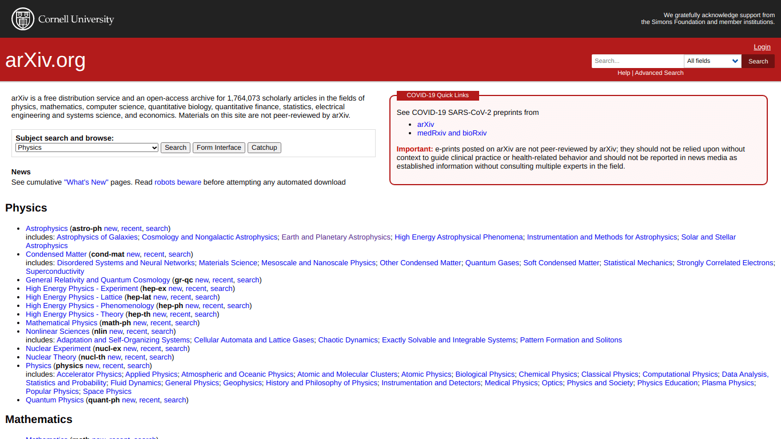Image resolution: width=781 pixels, height=439 pixels.
Task: Open Mesoscale and Nanoscale Physics link
Action: pos(318,263)
